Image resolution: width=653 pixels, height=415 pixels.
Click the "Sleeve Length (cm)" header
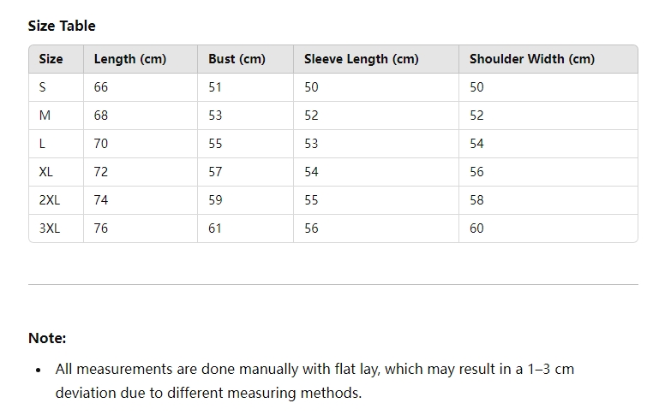click(x=362, y=59)
